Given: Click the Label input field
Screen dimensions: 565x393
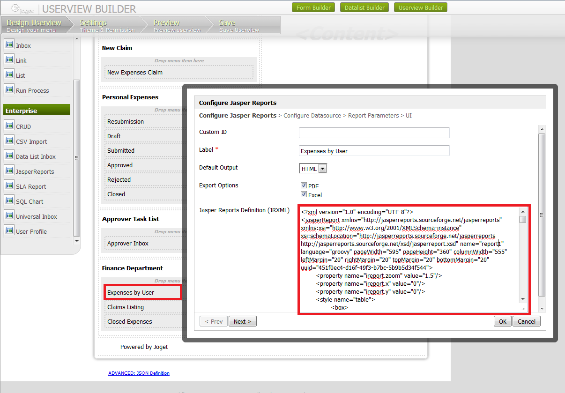Looking at the screenshot, I should 374,151.
